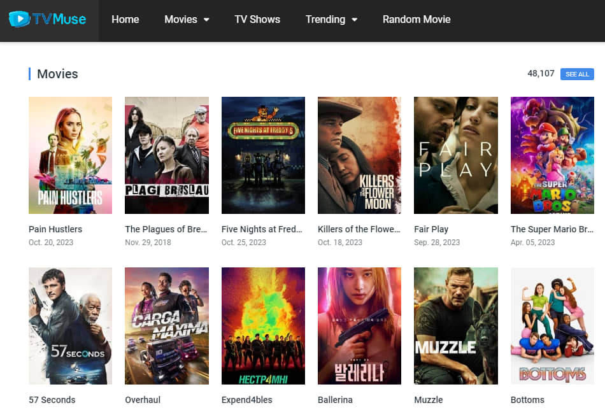Click the Ballerina title link

[x=335, y=400]
